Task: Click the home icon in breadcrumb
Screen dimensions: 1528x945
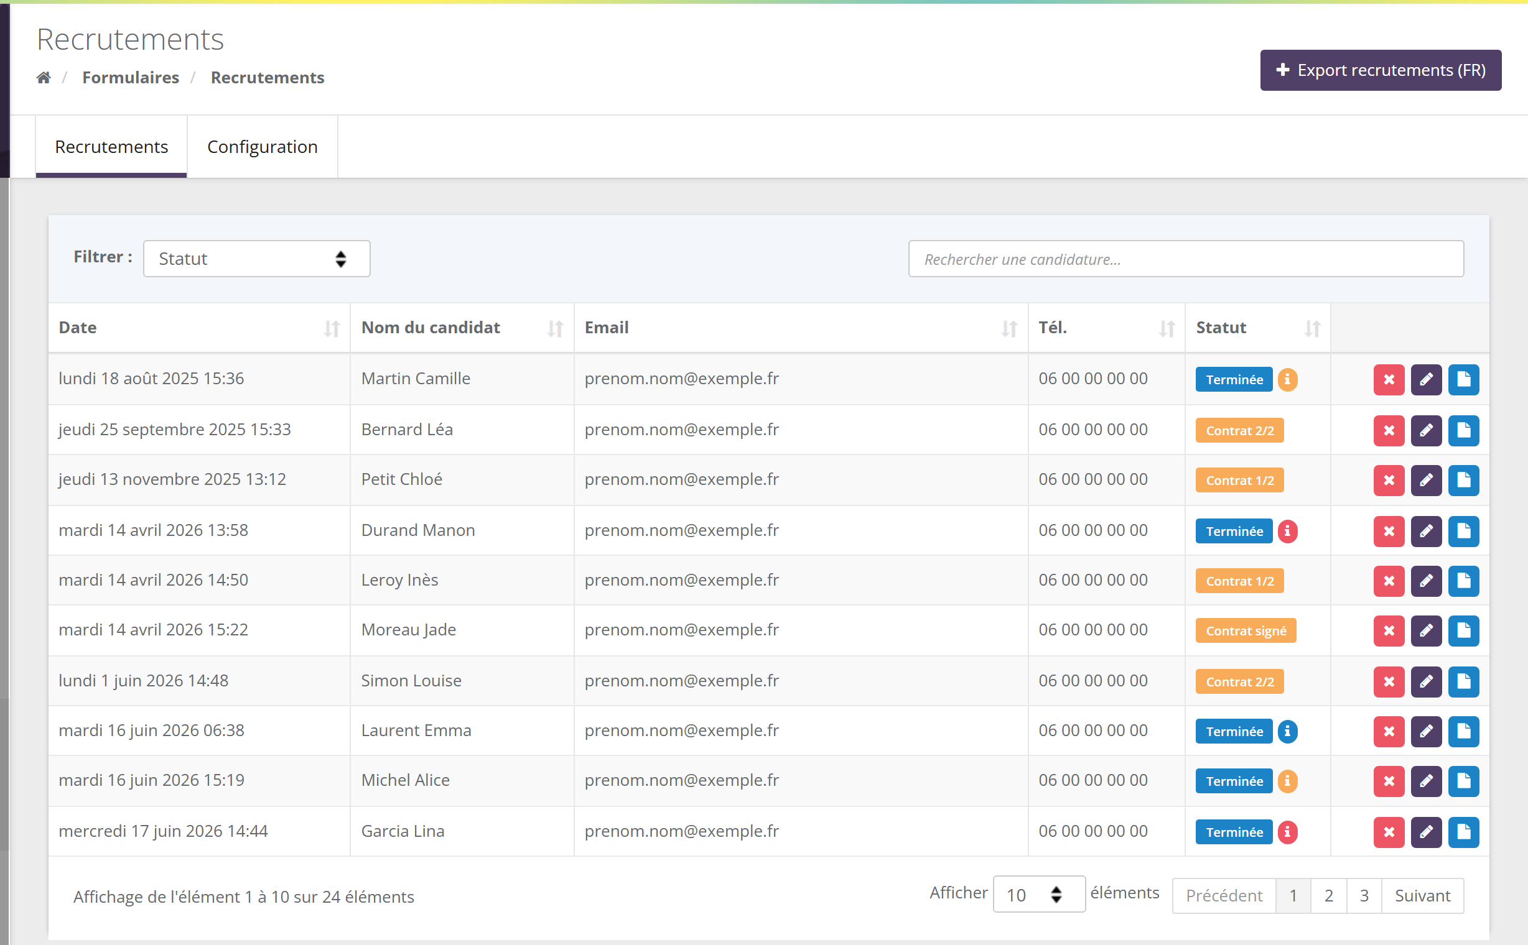Action: click(44, 78)
